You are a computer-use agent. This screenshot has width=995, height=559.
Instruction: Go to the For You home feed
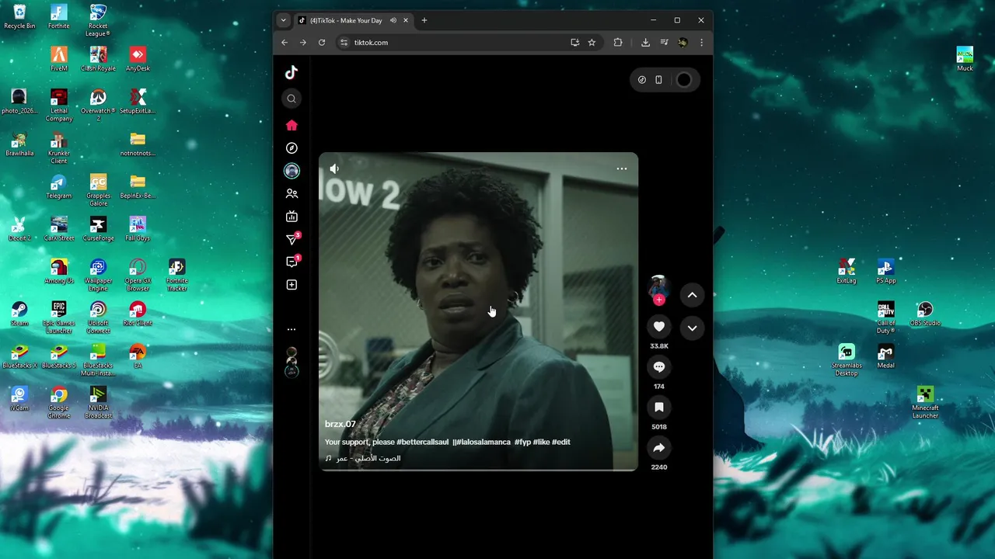(292, 125)
